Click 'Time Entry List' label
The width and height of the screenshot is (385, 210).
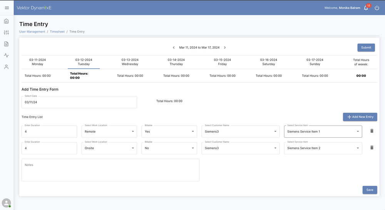point(32,117)
